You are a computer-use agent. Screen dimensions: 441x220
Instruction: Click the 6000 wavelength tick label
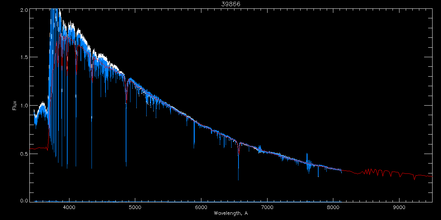[x=201, y=207]
